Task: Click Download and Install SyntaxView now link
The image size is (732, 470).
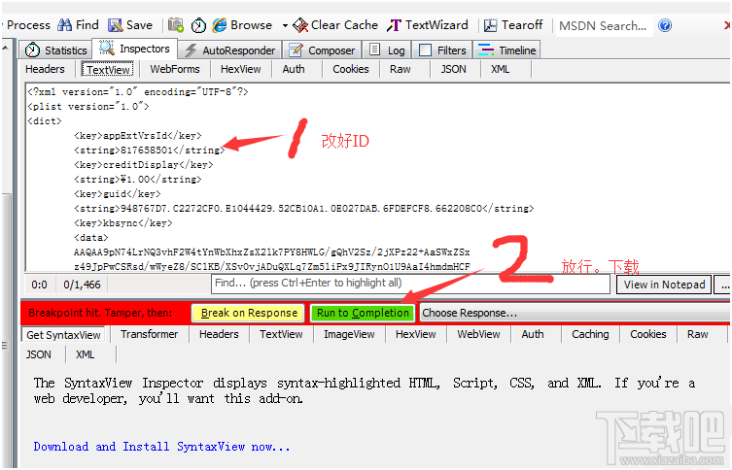Action: [x=161, y=447]
